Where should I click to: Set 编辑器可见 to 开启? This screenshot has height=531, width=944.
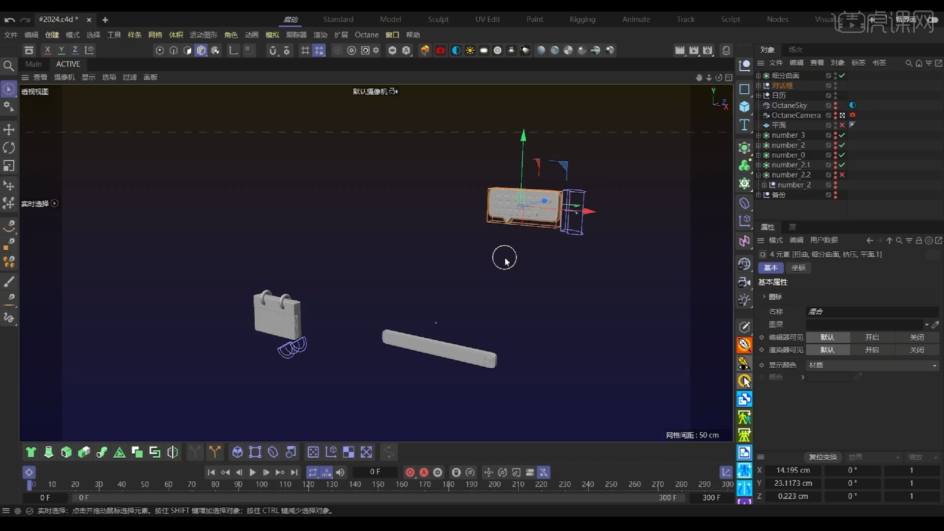pyautogui.click(x=872, y=337)
